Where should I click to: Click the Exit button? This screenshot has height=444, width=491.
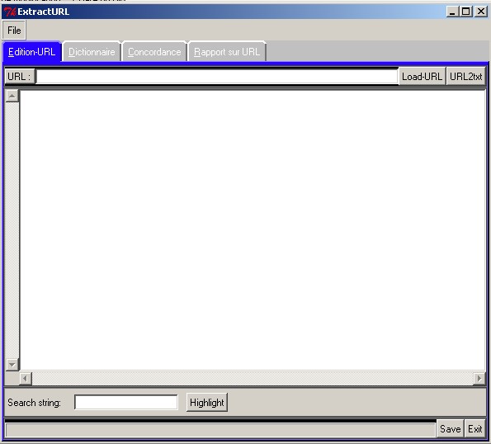coord(475,428)
